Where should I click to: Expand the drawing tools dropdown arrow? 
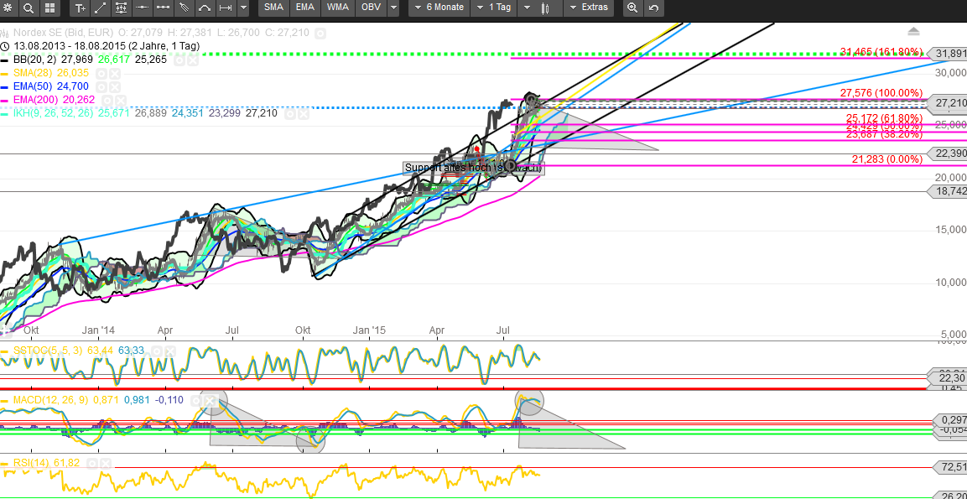(x=243, y=8)
